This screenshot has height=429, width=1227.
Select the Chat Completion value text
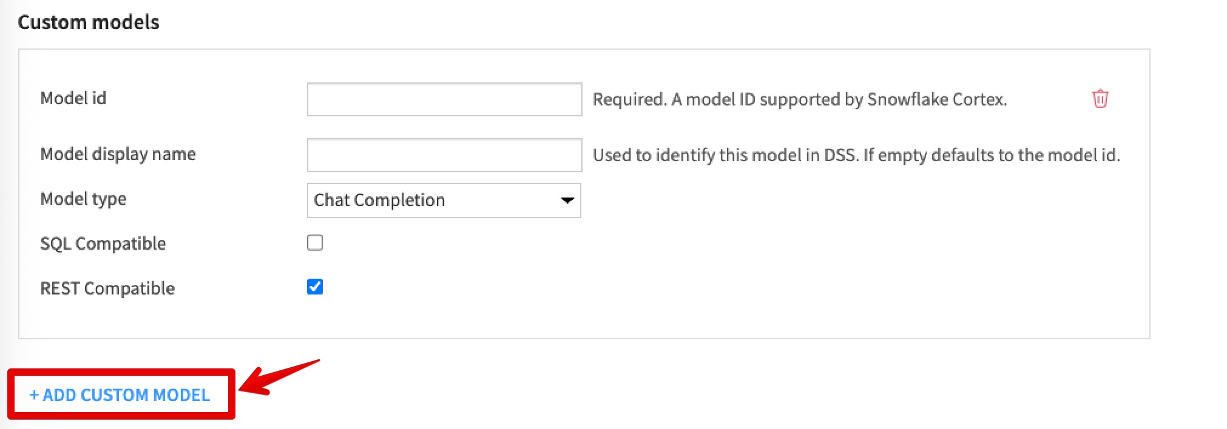pos(379,201)
